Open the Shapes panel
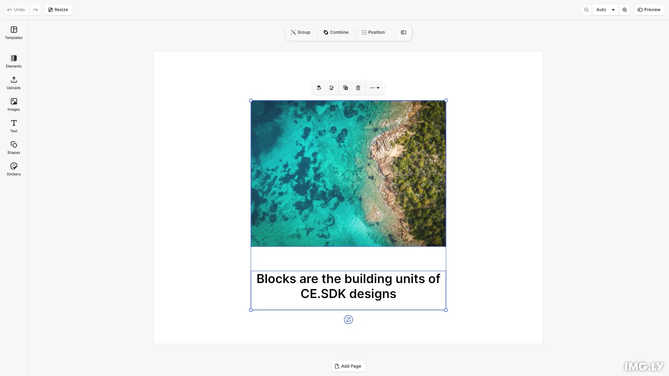This screenshot has width=669, height=376. 14,148
